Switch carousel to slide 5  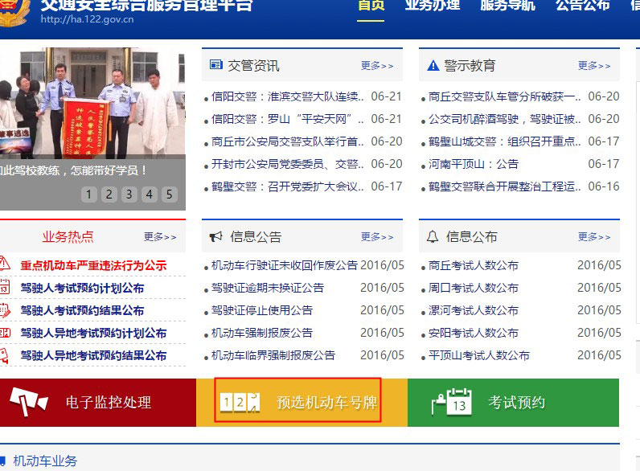click(169, 195)
